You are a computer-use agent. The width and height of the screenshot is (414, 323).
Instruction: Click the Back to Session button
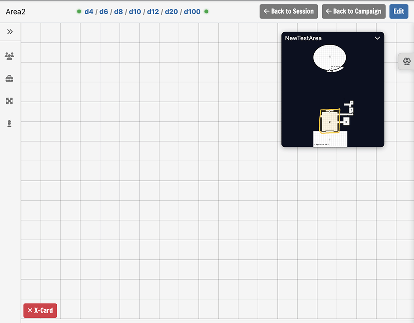coord(289,11)
